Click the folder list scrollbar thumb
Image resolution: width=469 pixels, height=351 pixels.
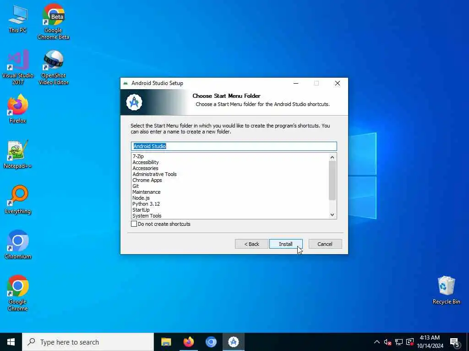(x=333, y=180)
